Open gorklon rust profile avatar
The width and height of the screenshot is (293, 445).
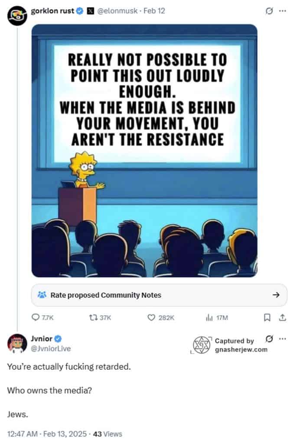click(x=17, y=16)
